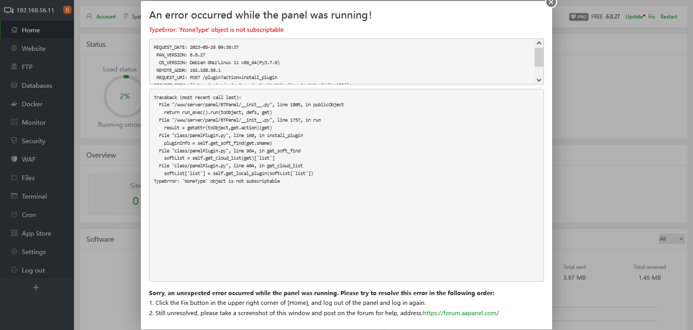This screenshot has height=330, width=693.
Task: Close the error dialog
Action: coord(551,3)
